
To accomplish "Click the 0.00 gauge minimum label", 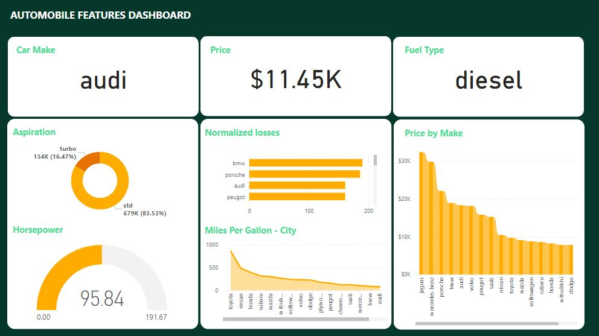I will (x=43, y=317).
